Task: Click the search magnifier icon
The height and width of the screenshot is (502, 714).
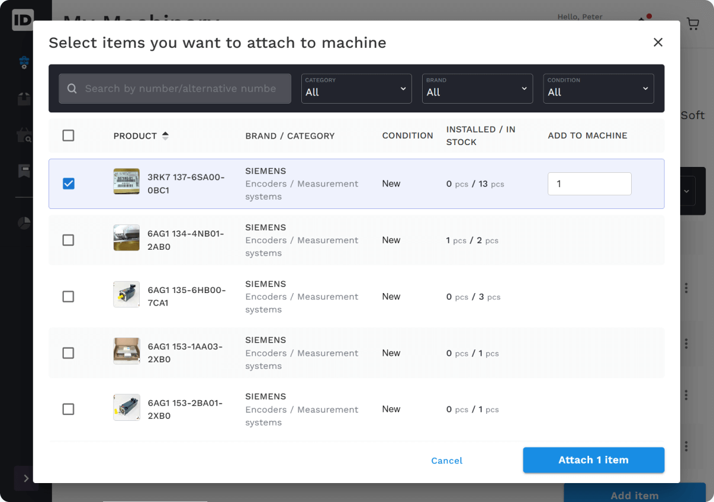Action: click(72, 89)
